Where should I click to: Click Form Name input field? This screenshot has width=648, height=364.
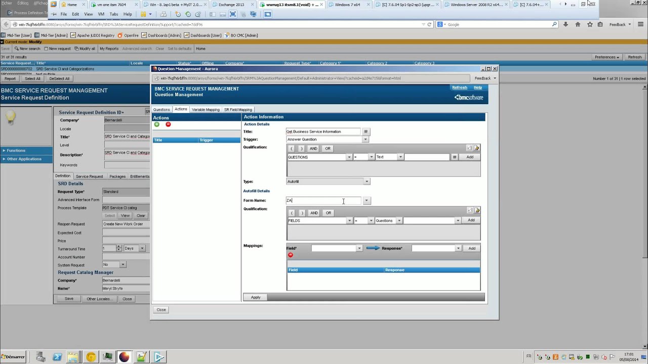pos(323,201)
